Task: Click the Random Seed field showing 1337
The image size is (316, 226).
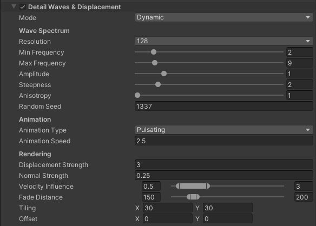Action: click(223, 107)
